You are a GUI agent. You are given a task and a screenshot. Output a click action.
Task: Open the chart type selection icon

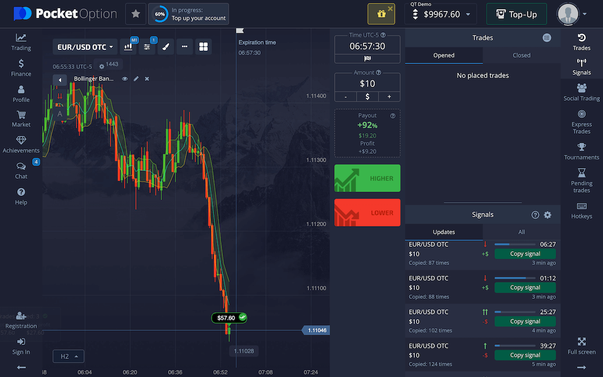tap(128, 46)
